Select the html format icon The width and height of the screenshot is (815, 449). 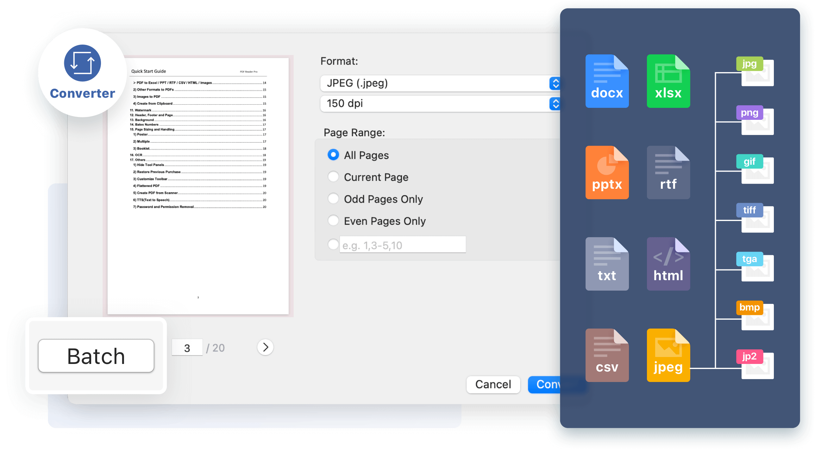click(668, 263)
